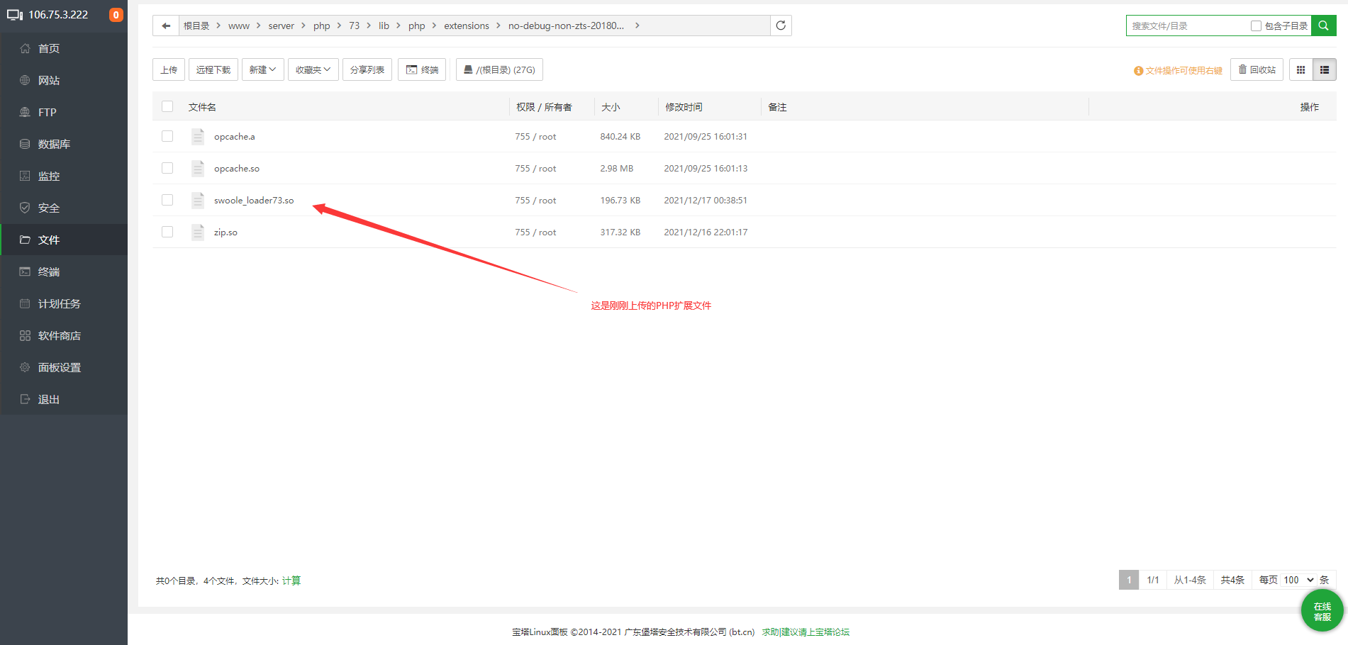This screenshot has width=1348, height=645.
Task: Switch to list view layout
Action: tap(1324, 69)
